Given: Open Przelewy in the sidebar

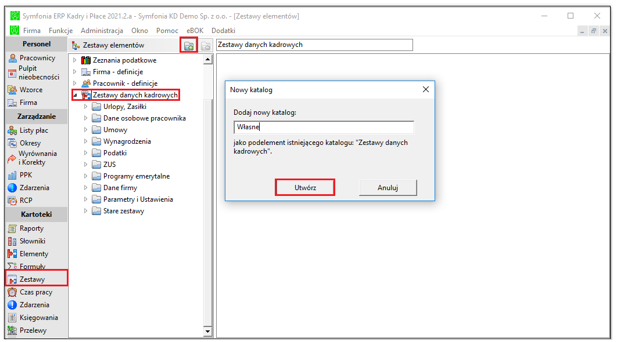Looking at the screenshot, I should pos(27,330).
